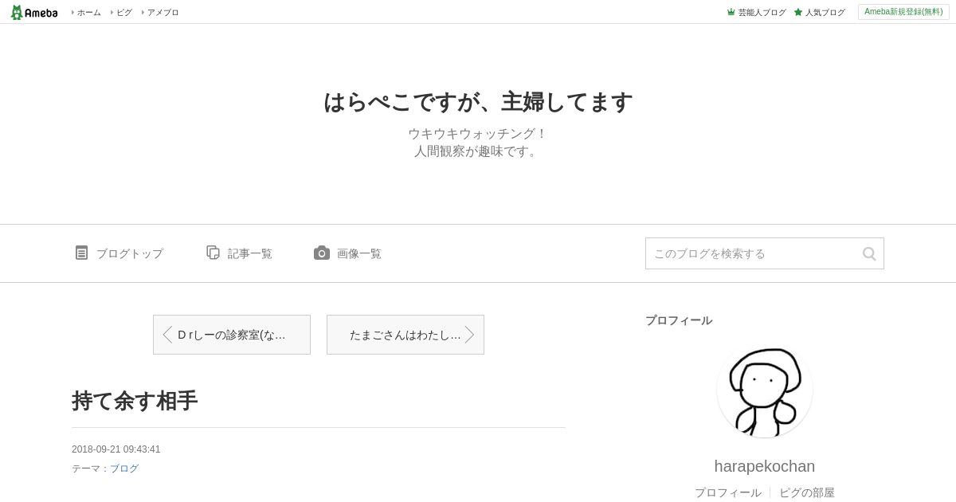Click the harapekochan username
Screen dimensions: 956x502
click(765, 466)
